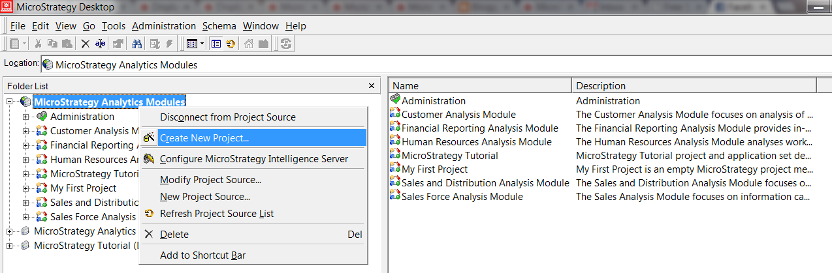Image resolution: width=832 pixels, height=273 pixels.
Task: Open the Administration menu
Action: pyautogui.click(x=164, y=26)
